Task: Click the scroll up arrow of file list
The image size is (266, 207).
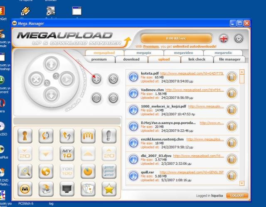Action: pyautogui.click(x=242, y=72)
